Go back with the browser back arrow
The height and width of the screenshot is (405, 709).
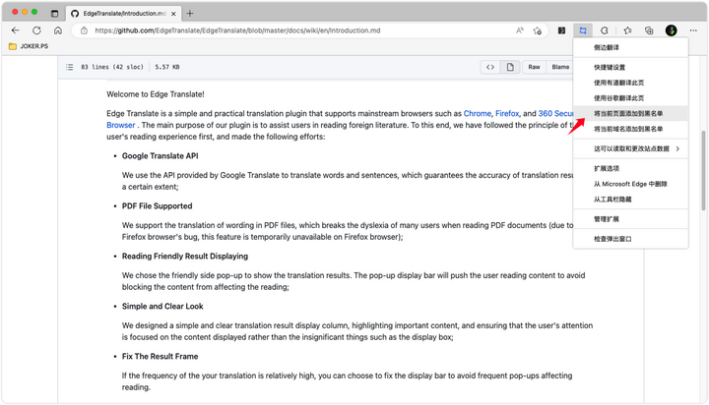16,30
